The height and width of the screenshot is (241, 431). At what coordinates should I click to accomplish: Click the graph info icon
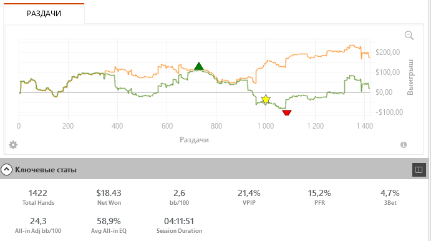[x=403, y=145]
